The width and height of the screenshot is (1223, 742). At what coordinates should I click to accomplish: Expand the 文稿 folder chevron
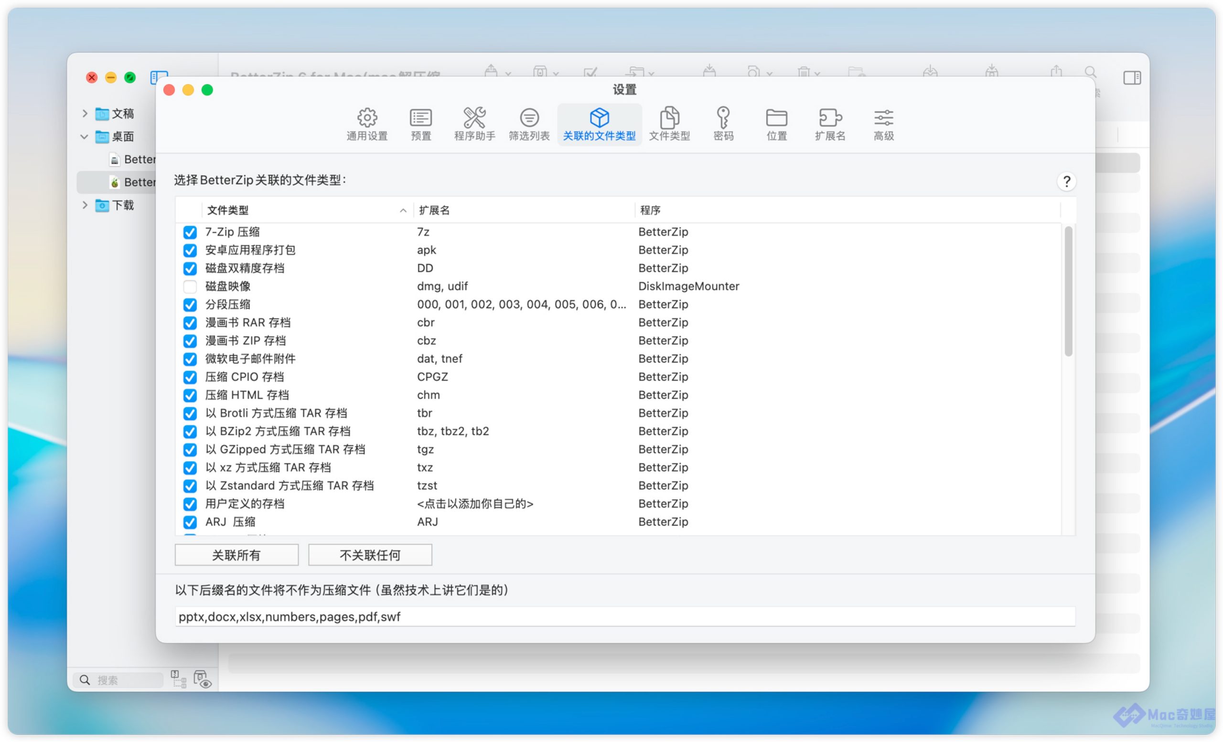85,114
